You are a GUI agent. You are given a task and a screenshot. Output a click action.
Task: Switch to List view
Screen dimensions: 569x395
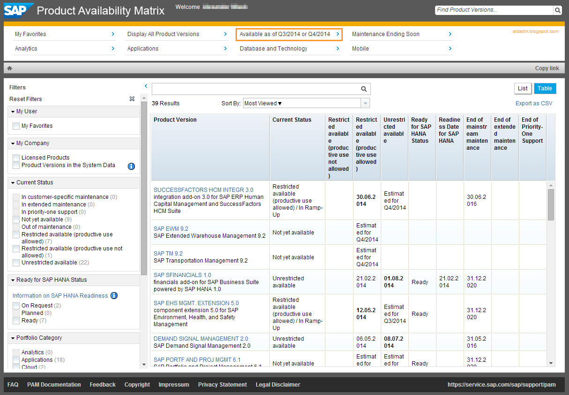pyautogui.click(x=523, y=88)
